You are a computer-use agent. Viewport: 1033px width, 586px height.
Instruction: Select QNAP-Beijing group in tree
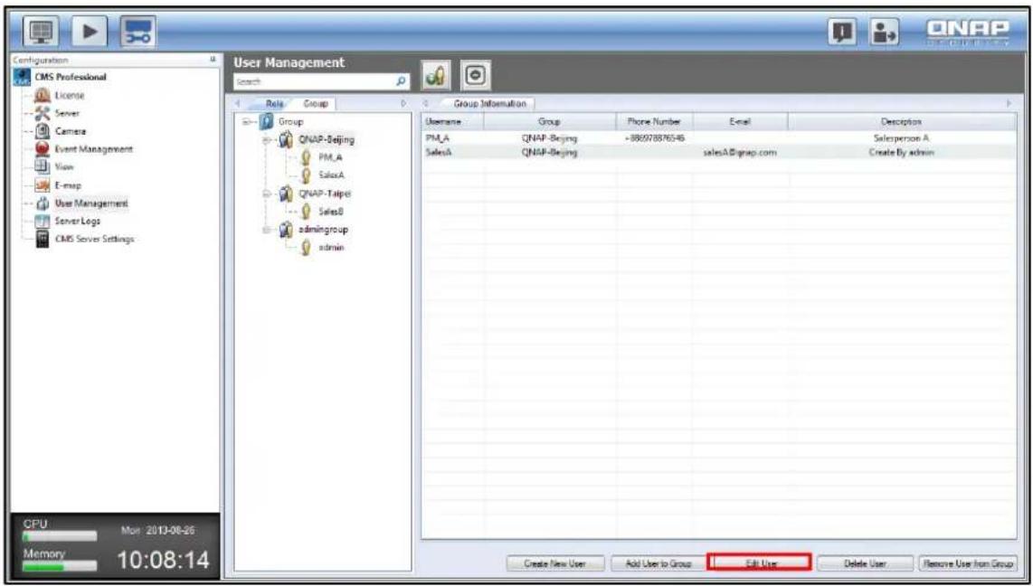327,140
